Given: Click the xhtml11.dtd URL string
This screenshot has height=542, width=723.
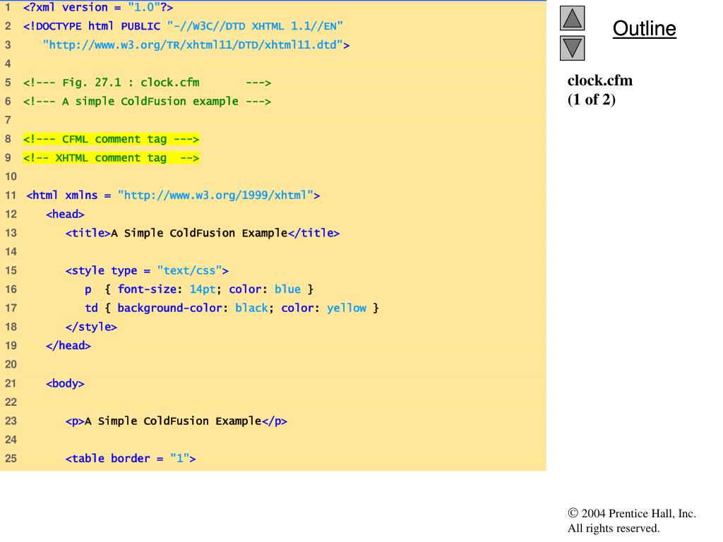Looking at the screenshot, I should tap(196, 45).
